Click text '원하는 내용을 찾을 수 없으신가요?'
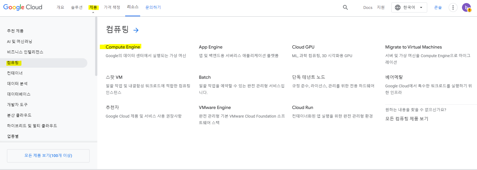This screenshot has width=477, height=170. 416,110
